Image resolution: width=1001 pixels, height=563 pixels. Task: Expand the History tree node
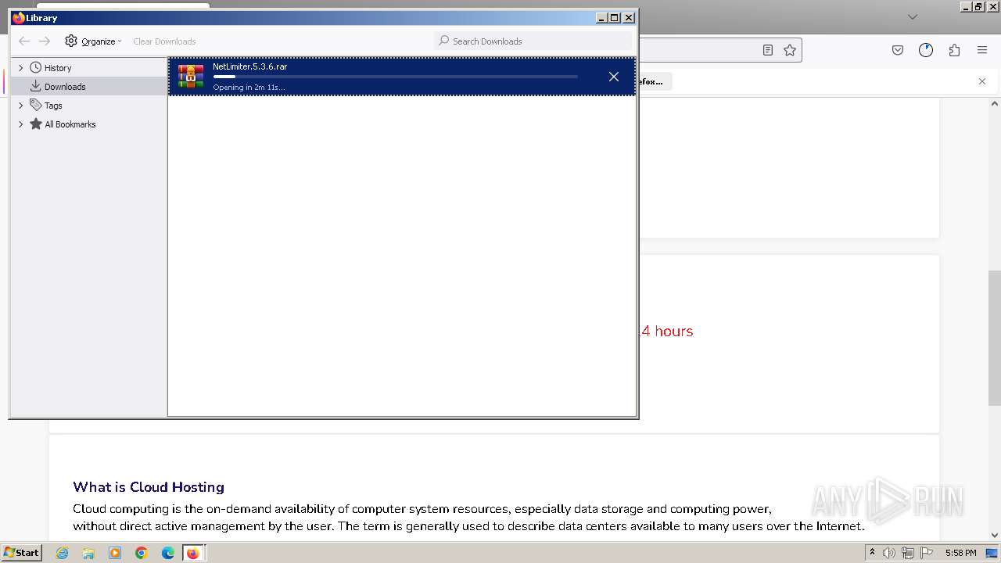(x=21, y=68)
